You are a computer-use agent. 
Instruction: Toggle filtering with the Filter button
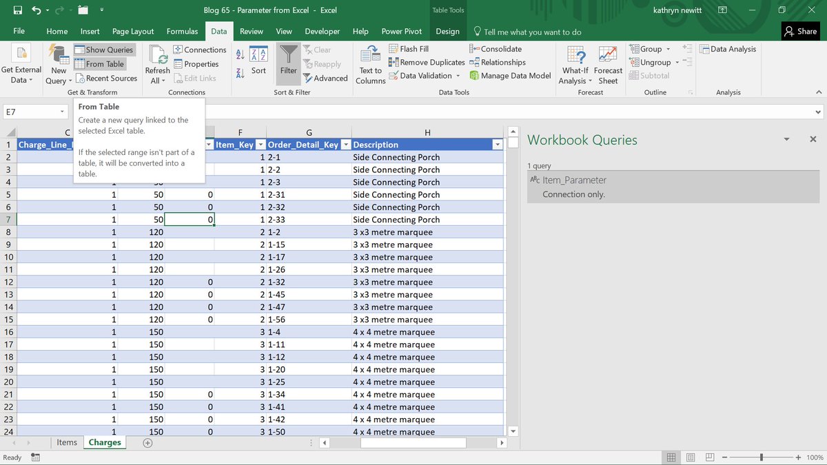pyautogui.click(x=288, y=63)
